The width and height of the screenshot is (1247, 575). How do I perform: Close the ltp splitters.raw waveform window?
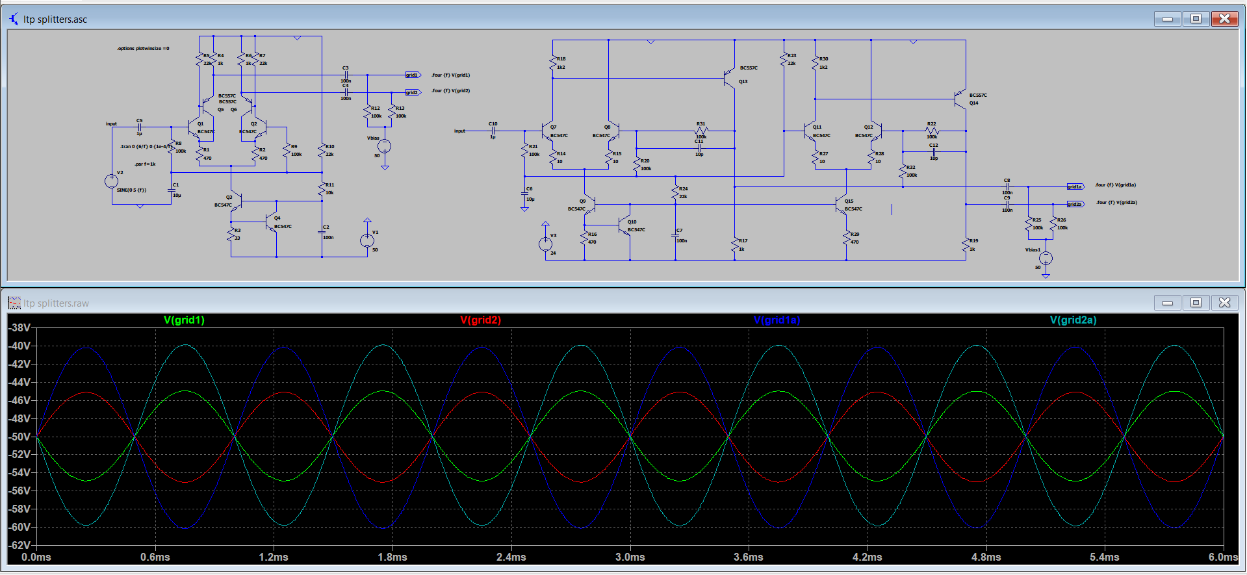click(1224, 303)
